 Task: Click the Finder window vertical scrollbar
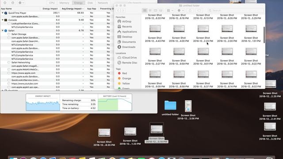tap(264, 35)
